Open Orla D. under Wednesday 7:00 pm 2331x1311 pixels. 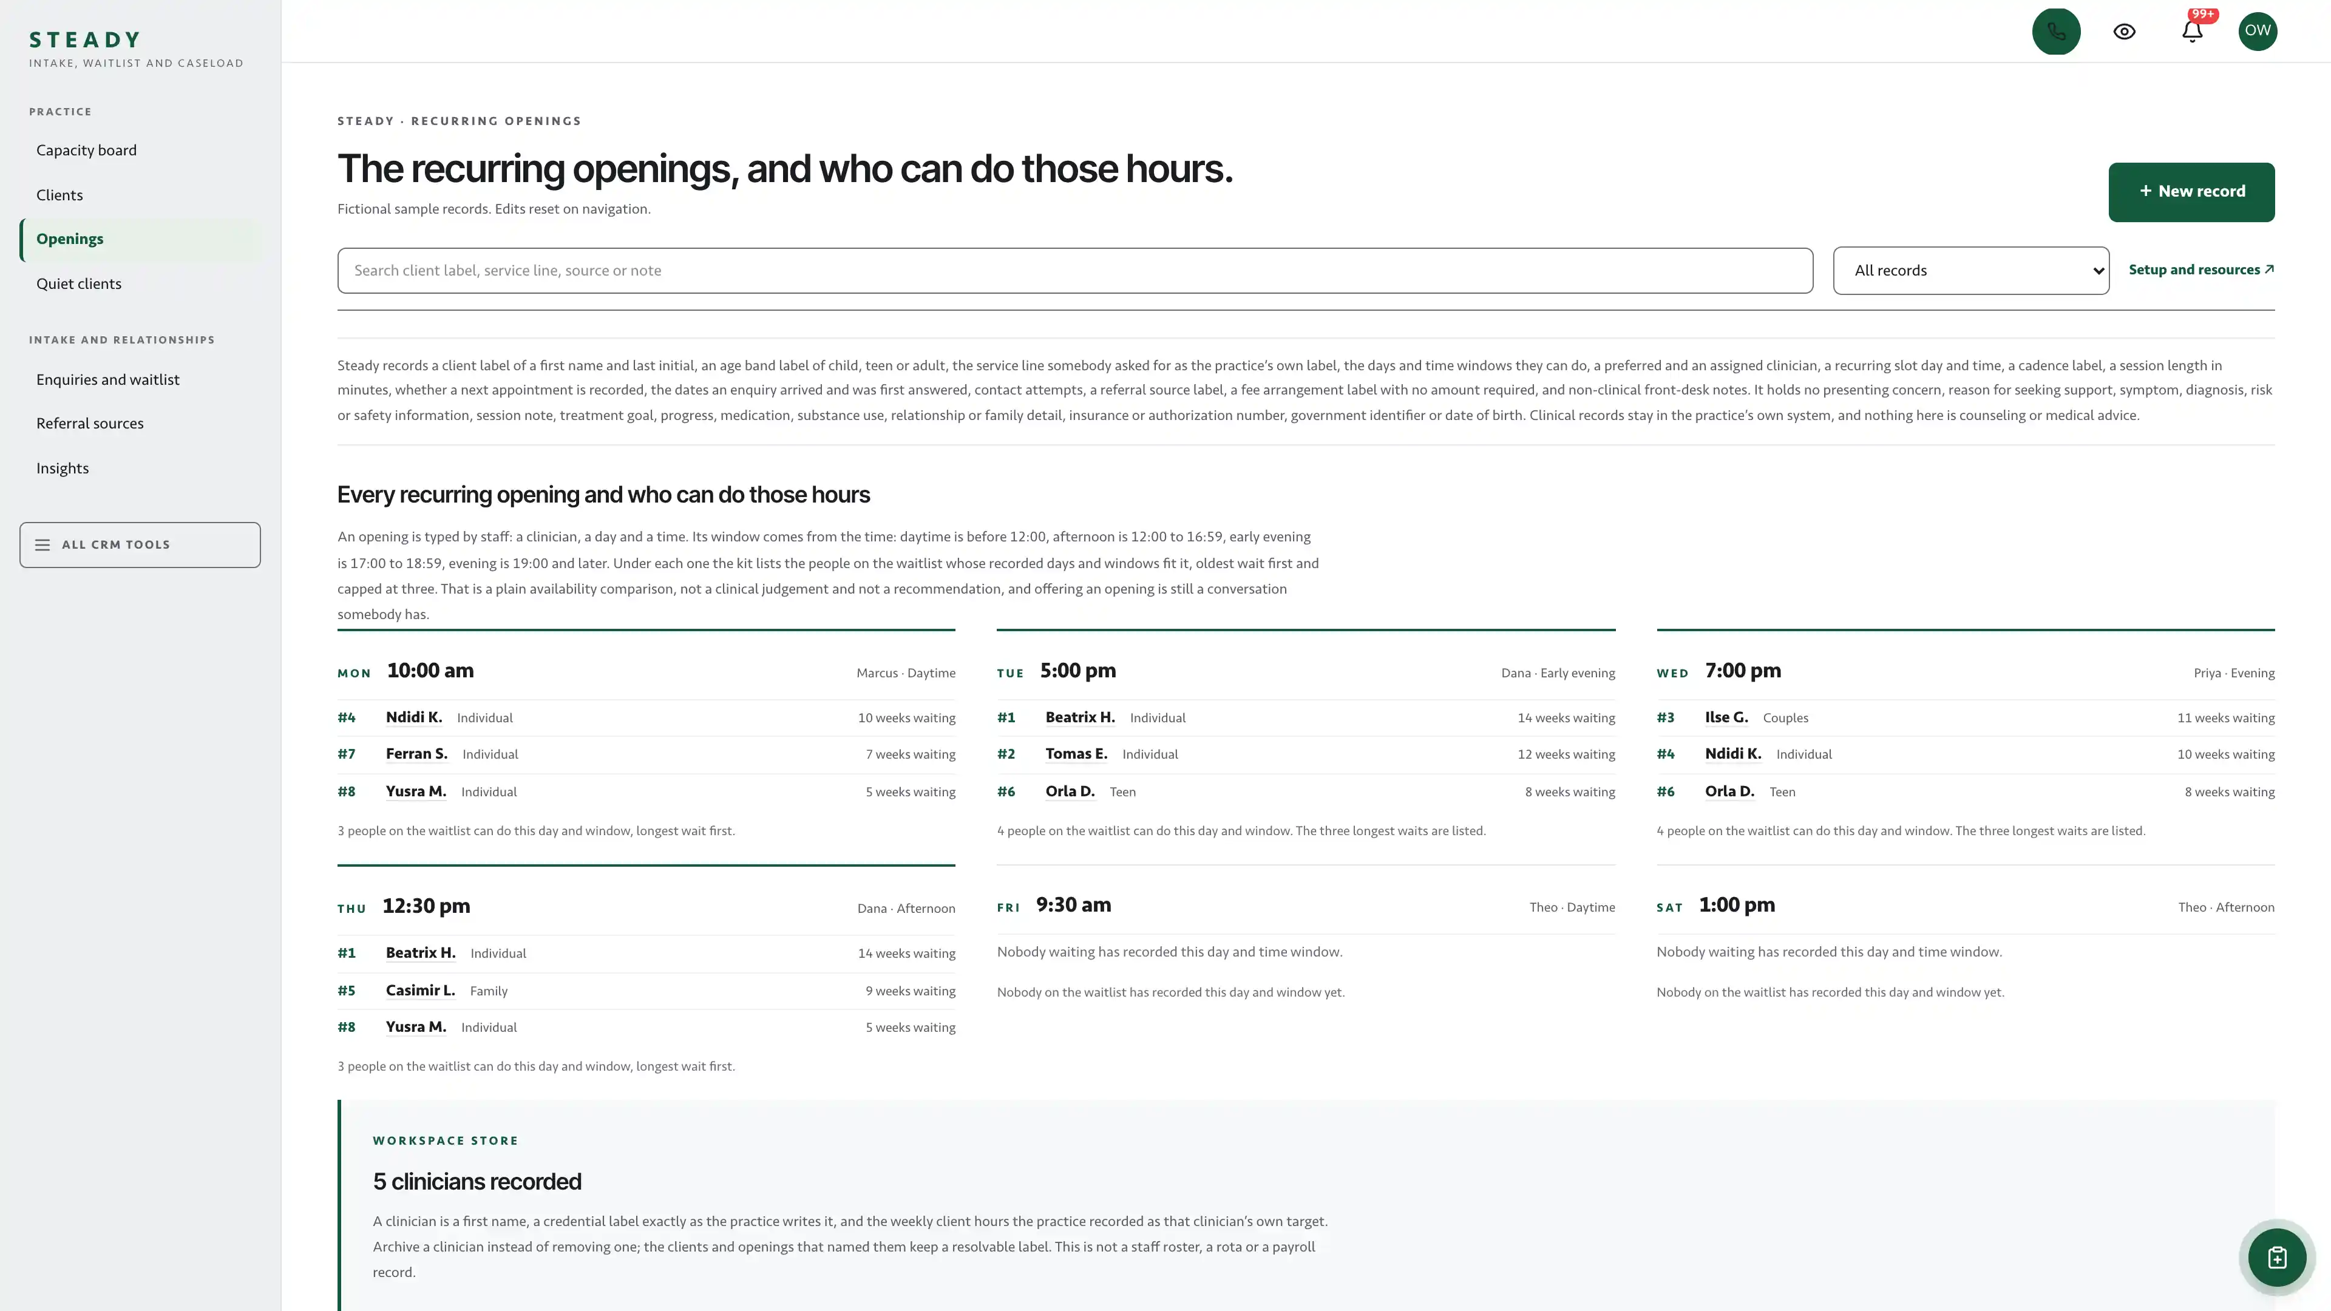pyautogui.click(x=1729, y=791)
